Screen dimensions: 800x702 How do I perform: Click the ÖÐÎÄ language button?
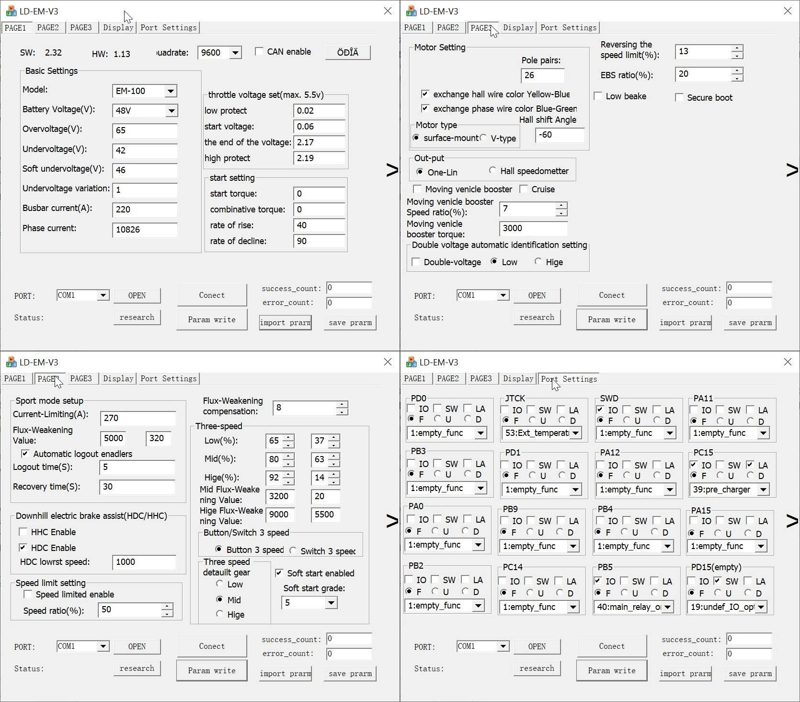click(347, 52)
